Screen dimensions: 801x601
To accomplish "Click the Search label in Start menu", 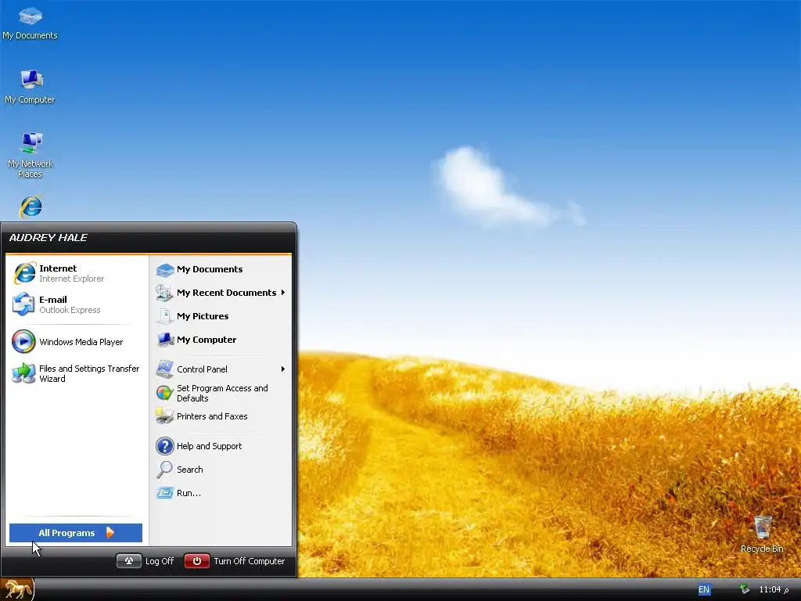I will [189, 470].
